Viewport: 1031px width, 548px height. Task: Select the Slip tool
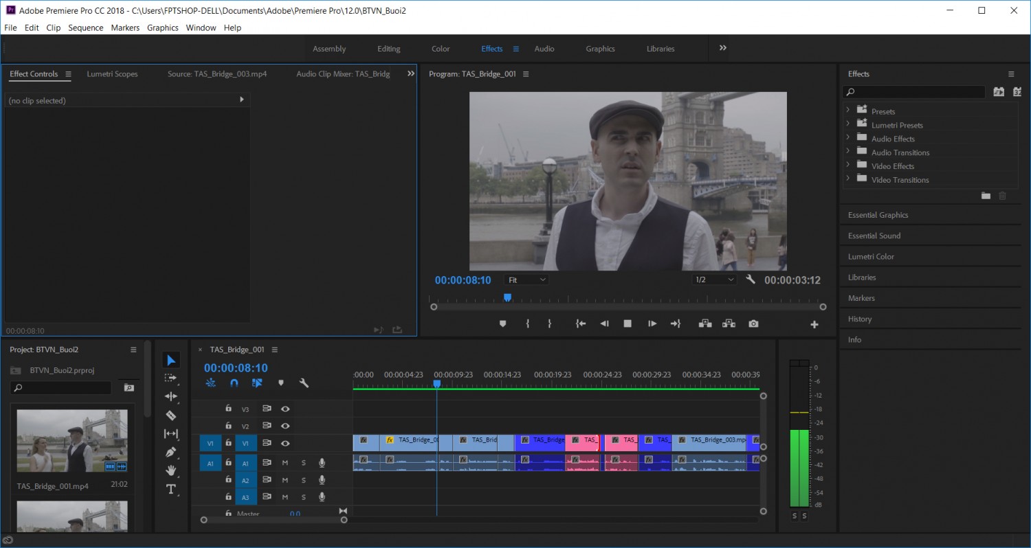(171, 434)
